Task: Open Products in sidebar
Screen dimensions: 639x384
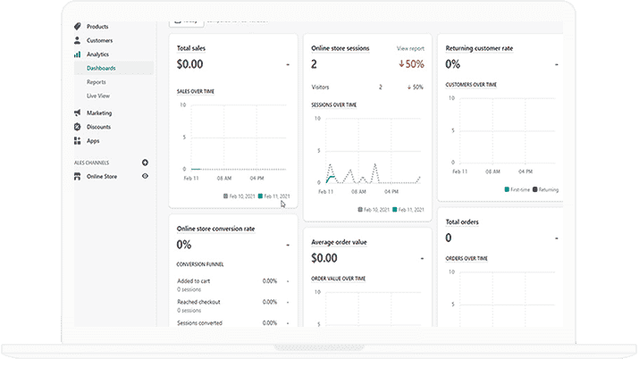Action: [97, 27]
